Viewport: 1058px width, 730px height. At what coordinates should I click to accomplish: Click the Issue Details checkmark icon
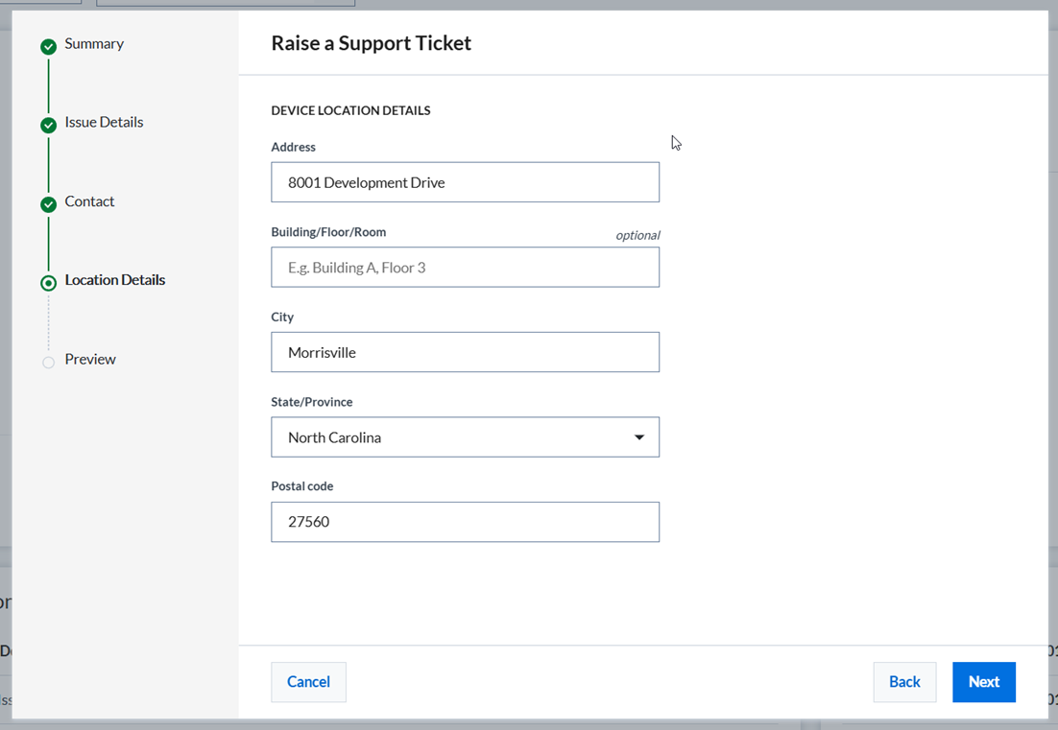(48, 125)
